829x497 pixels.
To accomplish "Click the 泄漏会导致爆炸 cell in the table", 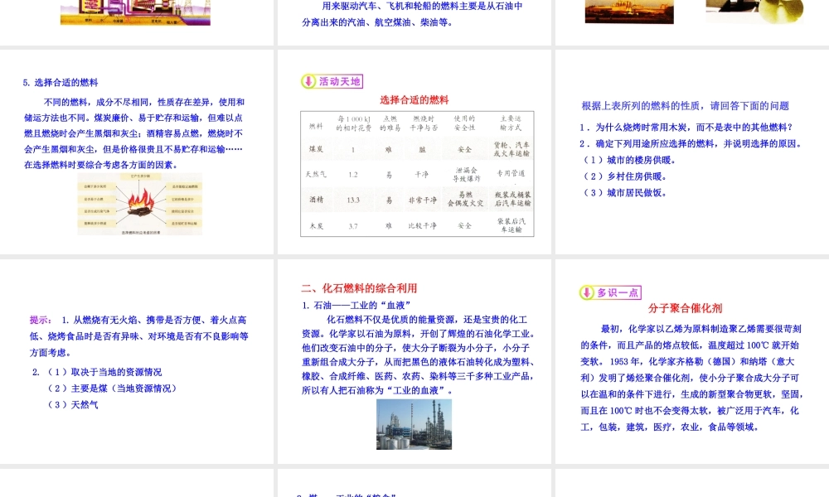I will [466, 174].
